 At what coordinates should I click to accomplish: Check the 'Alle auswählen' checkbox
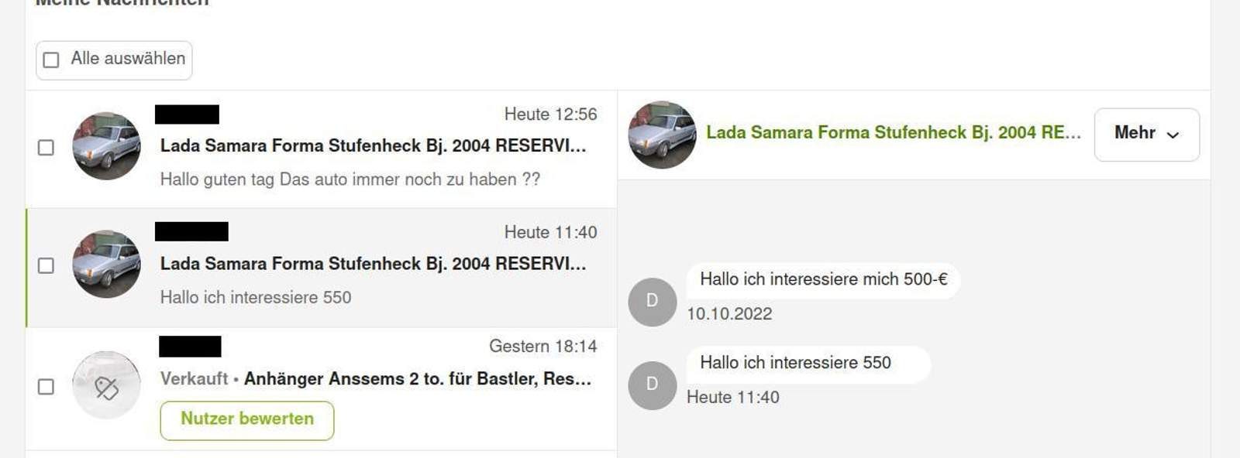click(51, 60)
